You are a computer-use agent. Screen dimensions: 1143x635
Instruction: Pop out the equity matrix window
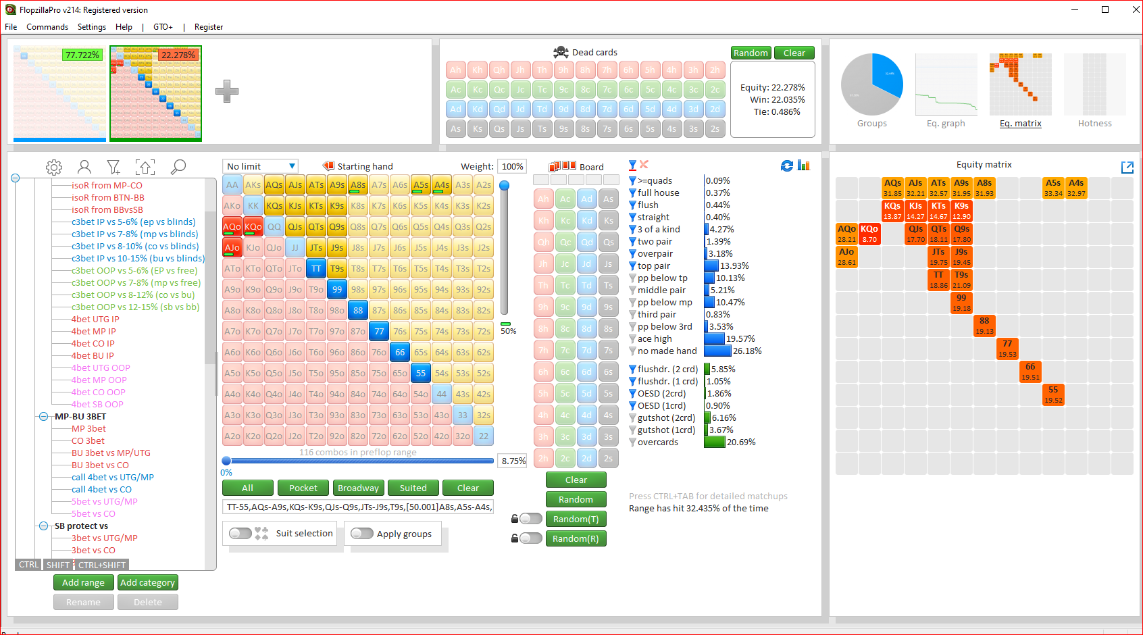pyautogui.click(x=1127, y=167)
